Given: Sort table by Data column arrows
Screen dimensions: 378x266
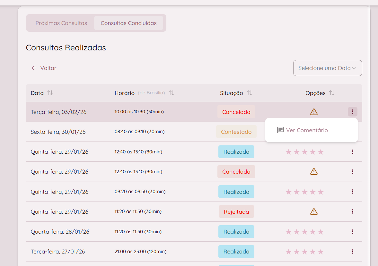Looking at the screenshot, I should [x=50, y=93].
